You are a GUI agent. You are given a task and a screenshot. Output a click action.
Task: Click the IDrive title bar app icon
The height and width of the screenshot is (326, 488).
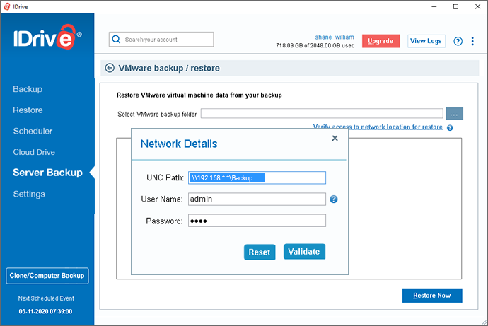click(7, 6)
